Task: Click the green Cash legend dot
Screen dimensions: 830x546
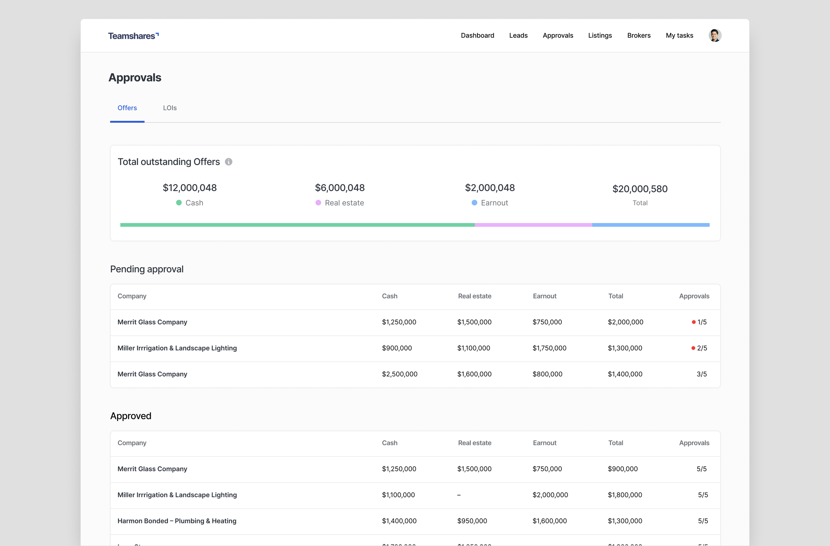Action: tap(179, 203)
